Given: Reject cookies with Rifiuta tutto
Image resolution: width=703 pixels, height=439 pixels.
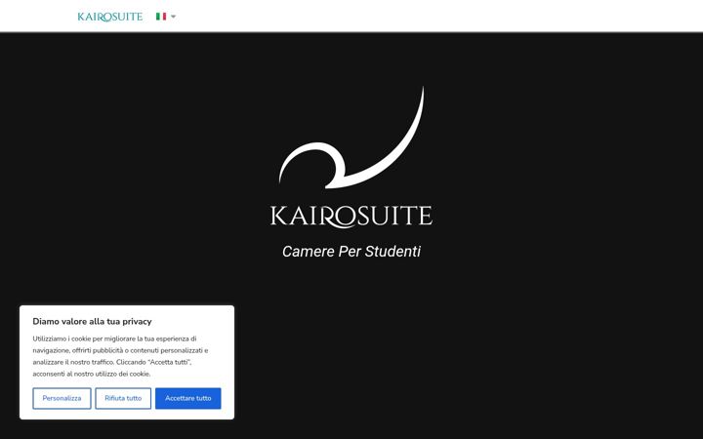Looking at the screenshot, I should [x=123, y=398].
